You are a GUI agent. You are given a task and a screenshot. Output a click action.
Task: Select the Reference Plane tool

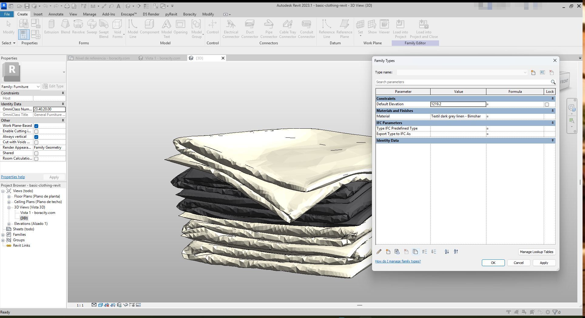click(344, 29)
